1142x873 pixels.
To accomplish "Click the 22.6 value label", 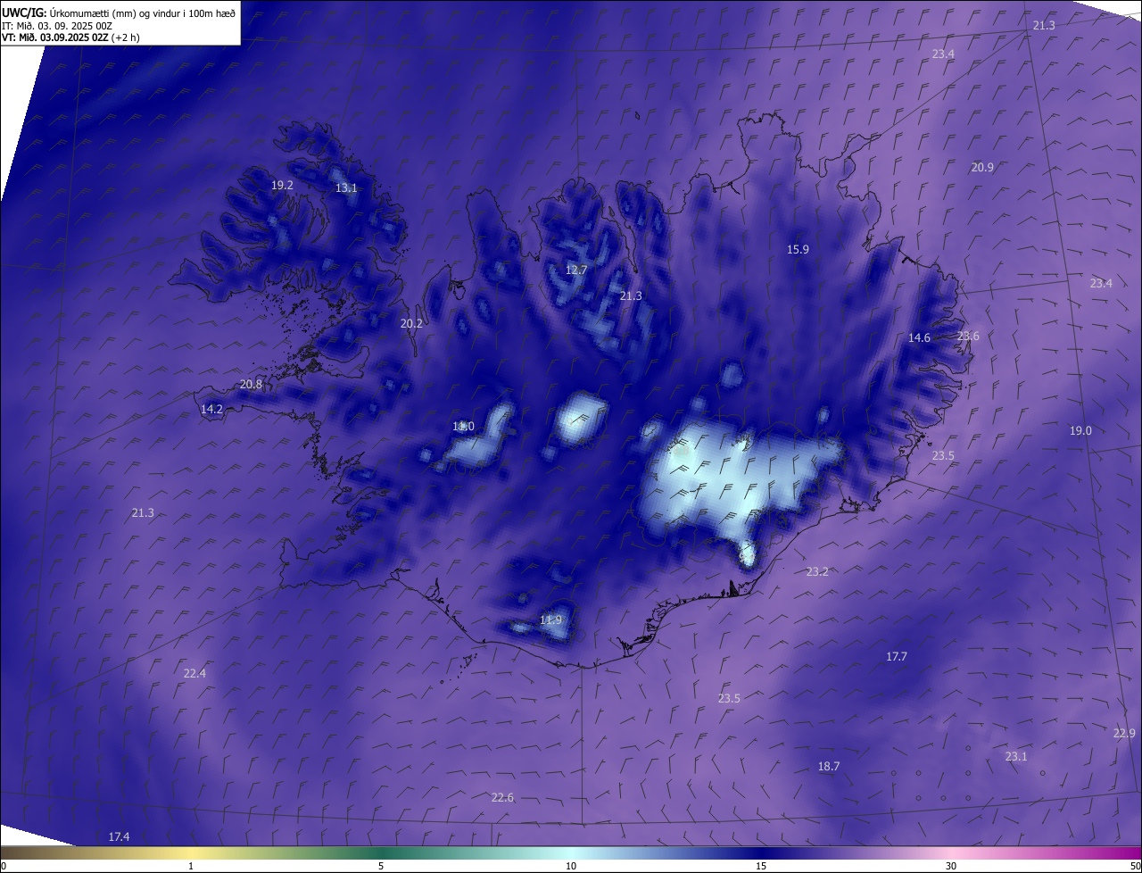I will point(502,798).
